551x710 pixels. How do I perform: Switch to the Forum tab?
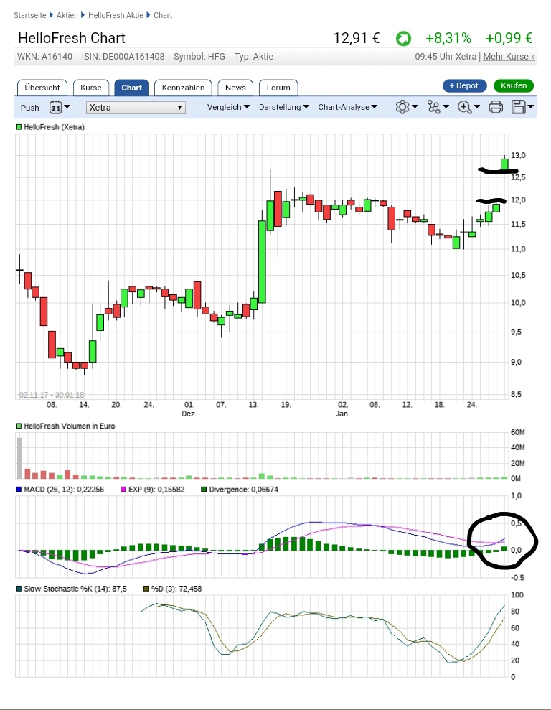[x=278, y=88]
